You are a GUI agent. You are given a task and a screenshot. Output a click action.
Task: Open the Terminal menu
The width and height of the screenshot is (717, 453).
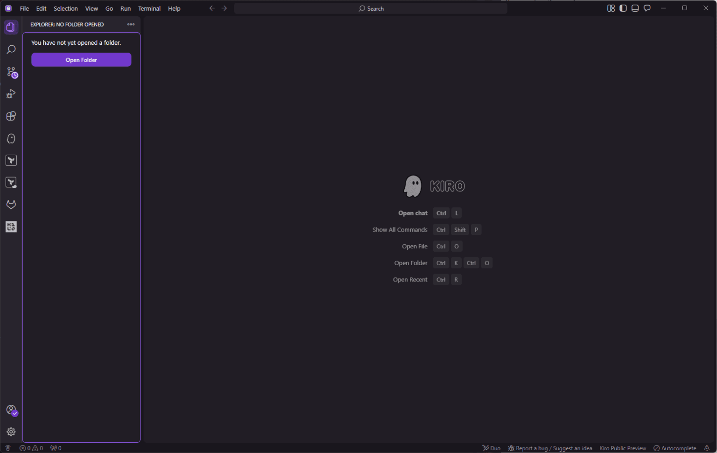click(149, 8)
